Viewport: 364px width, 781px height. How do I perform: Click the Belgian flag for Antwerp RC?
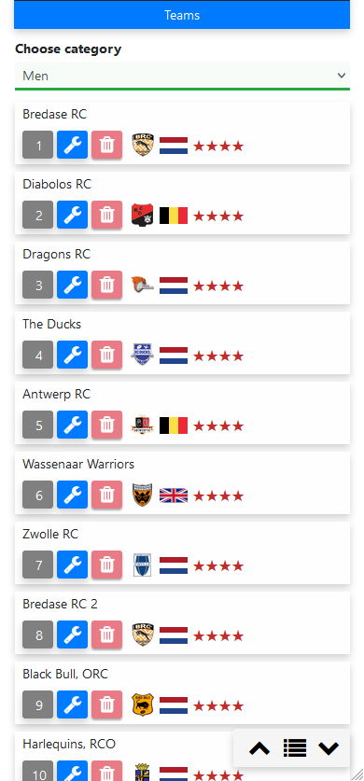click(174, 425)
